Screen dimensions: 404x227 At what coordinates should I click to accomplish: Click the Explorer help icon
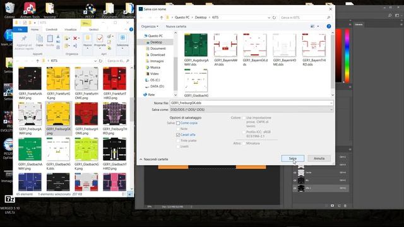(131, 30)
